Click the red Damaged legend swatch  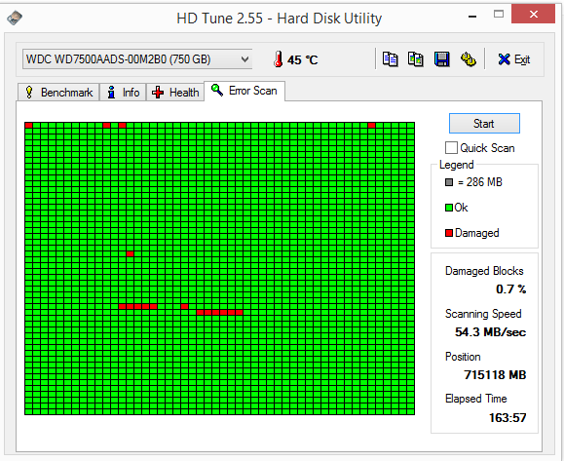(x=448, y=233)
